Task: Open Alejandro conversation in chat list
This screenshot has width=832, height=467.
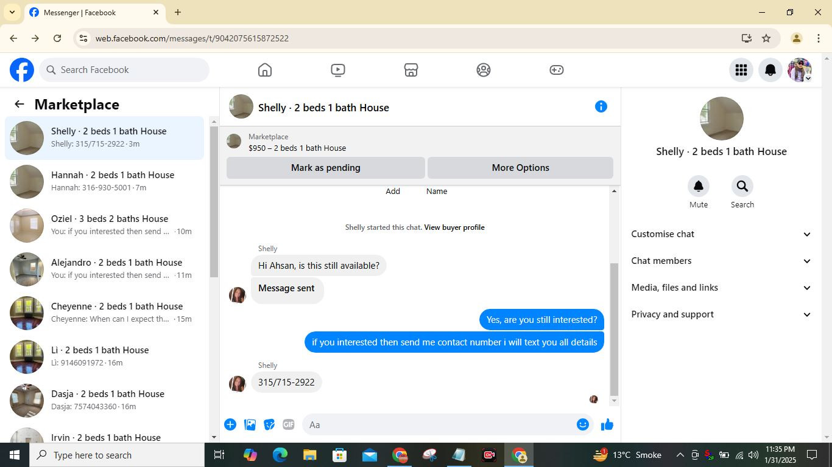Action: click(x=105, y=269)
